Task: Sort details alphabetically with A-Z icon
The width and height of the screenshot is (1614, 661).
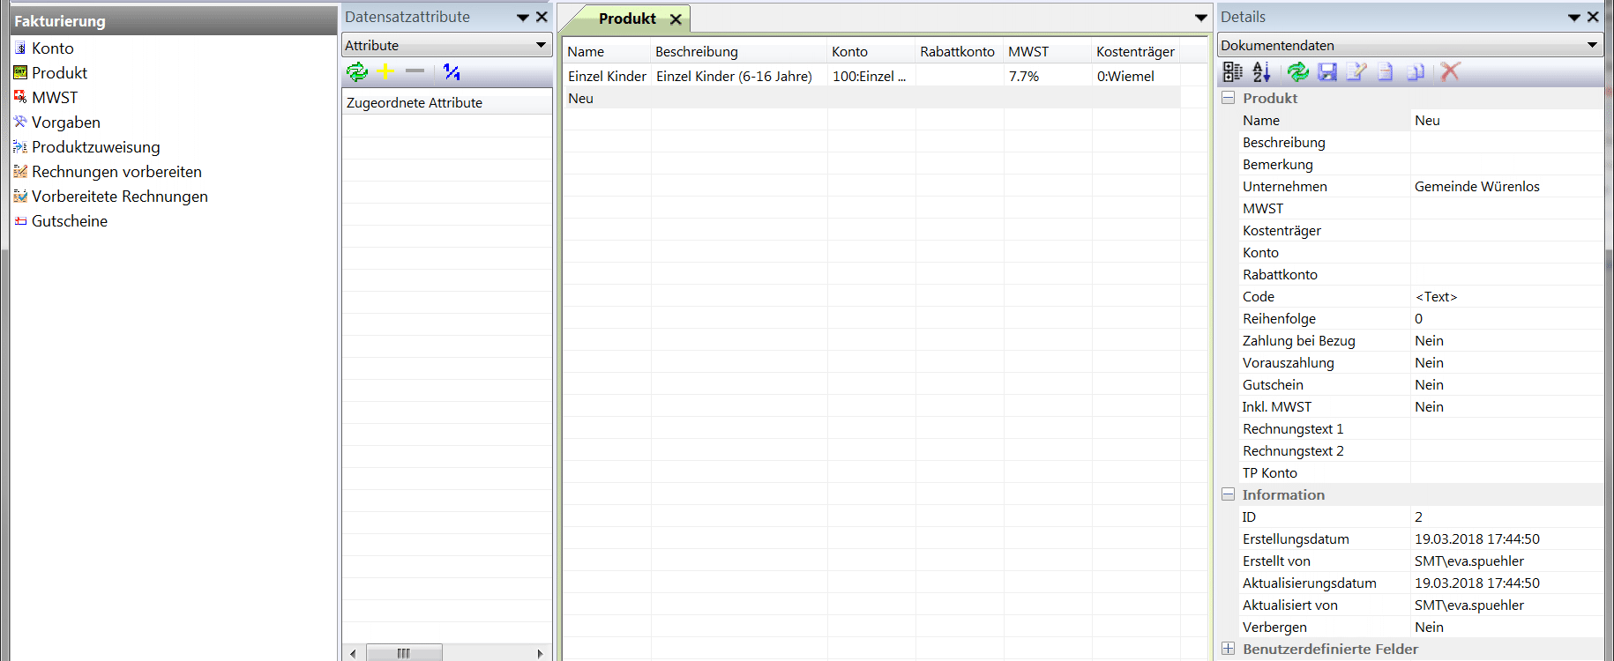Action: pyautogui.click(x=1262, y=71)
